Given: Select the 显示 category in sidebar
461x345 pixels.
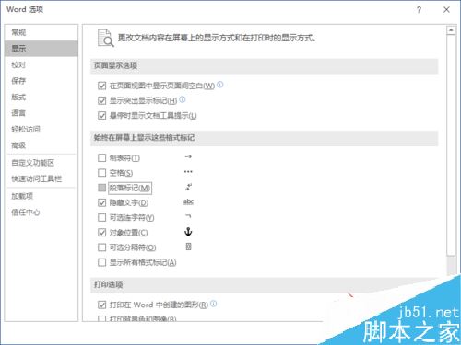Looking at the screenshot, I should point(41,49).
